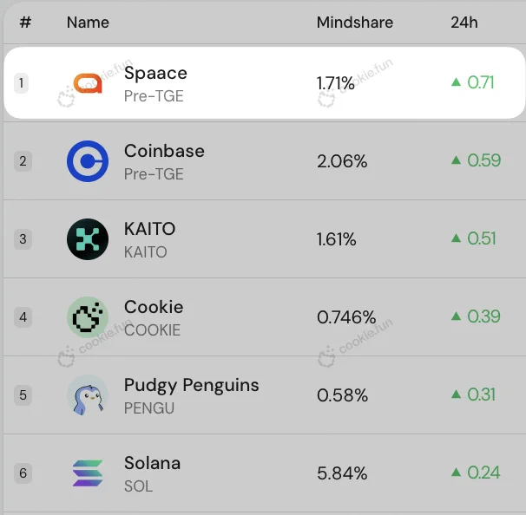Image resolution: width=526 pixels, height=515 pixels.
Task: Click Cookie's 0.746% mindshare value
Action: tap(346, 317)
